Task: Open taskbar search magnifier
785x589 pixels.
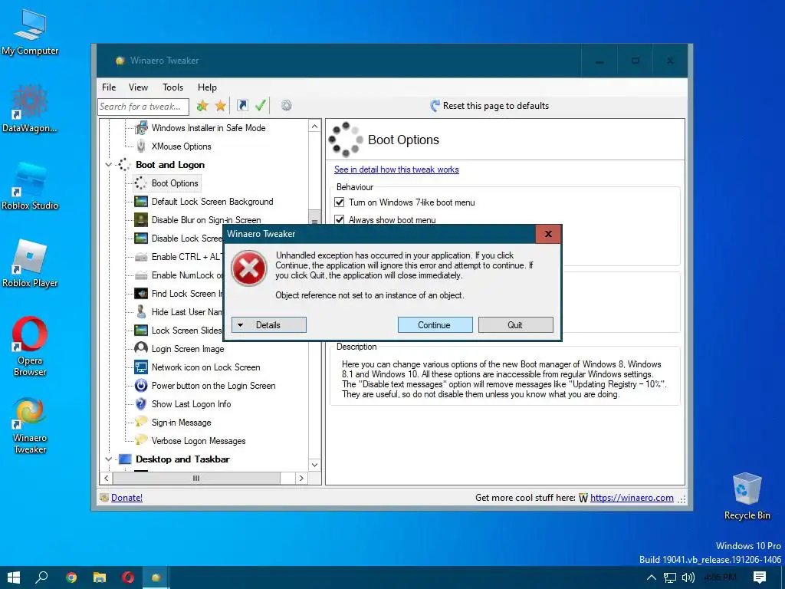Action: click(42, 577)
